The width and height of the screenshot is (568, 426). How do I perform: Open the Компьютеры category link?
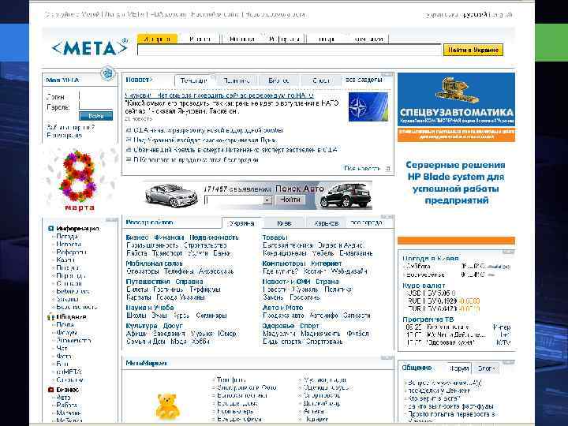tap(284, 263)
